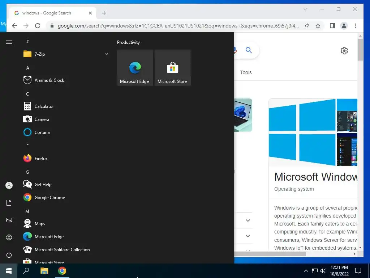Reload the Chrome page
Image resolution: width=370 pixels, height=278 pixels.
38,26
